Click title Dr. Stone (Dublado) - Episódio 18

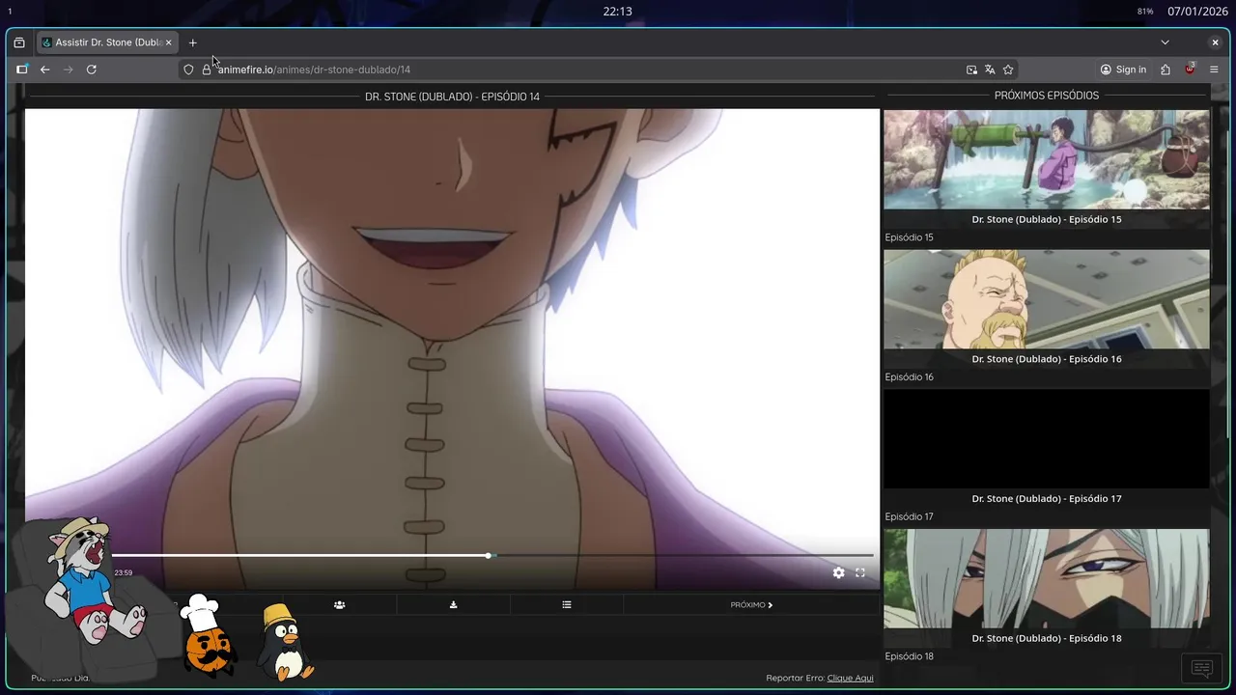[x=1047, y=638]
